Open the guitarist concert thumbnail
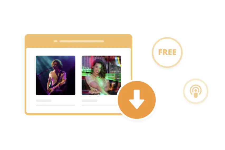 click(x=56, y=75)
